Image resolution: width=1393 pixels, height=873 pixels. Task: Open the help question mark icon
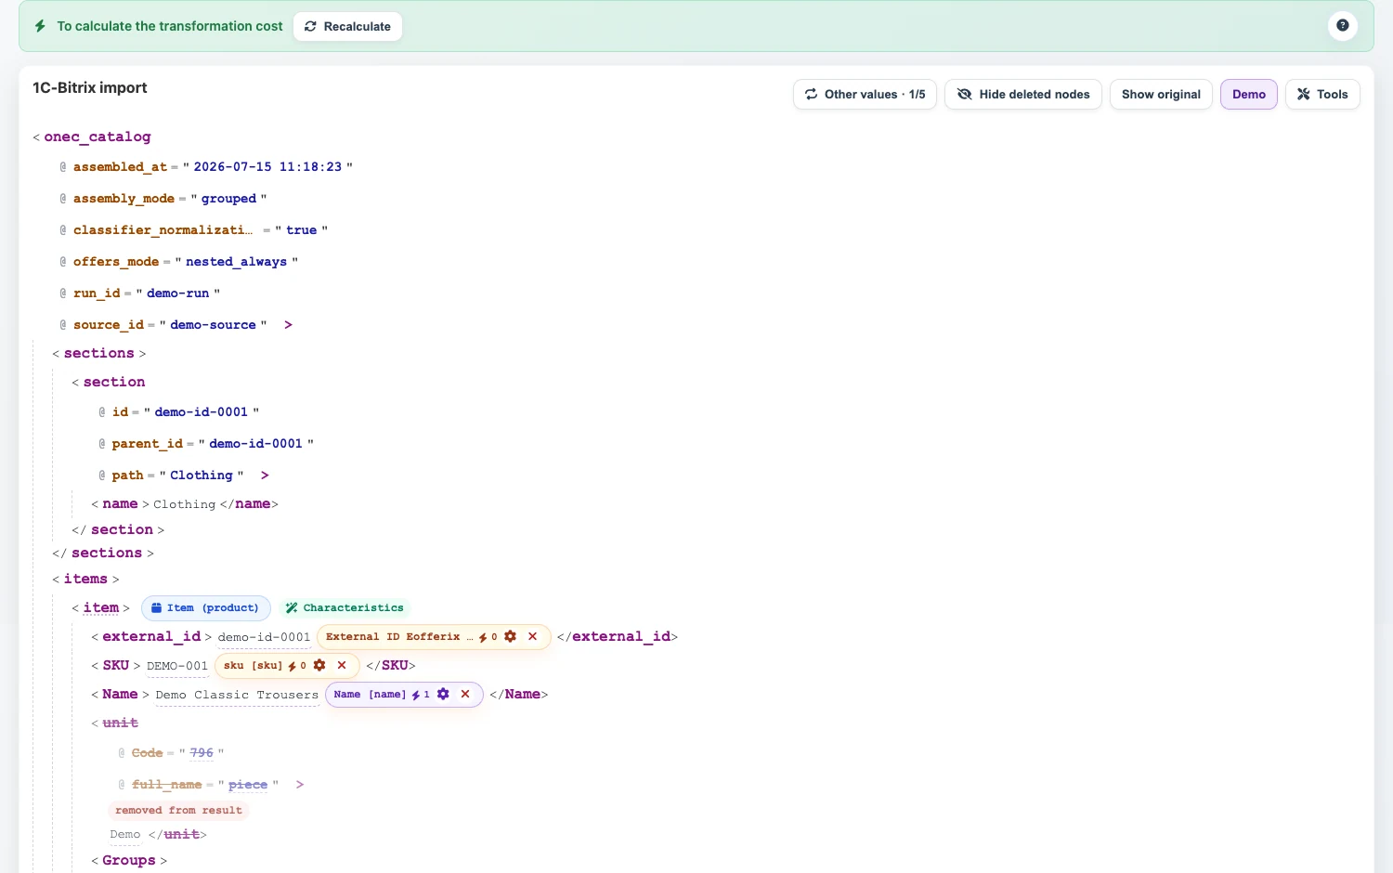click(x=1342, y=26)
